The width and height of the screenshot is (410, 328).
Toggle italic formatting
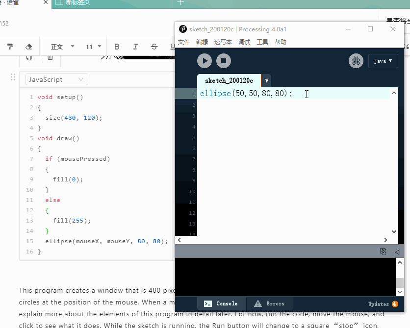click(x=135, y=47)
